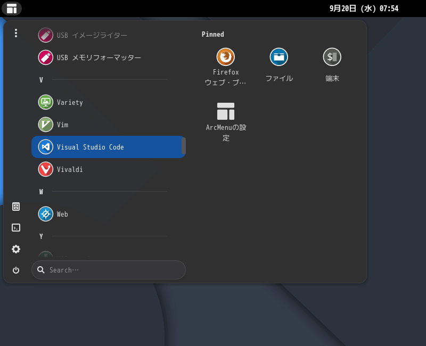Click the Y section header letter

41,236
